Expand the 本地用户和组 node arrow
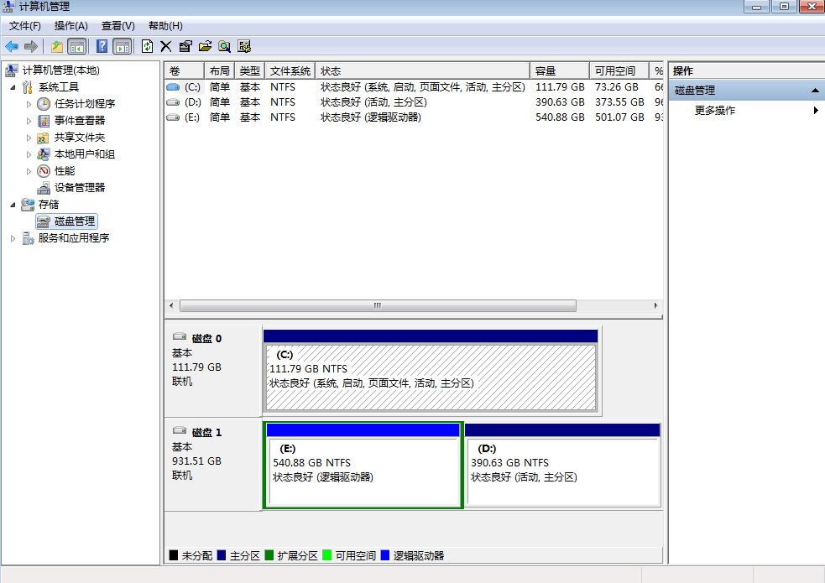 29,154
